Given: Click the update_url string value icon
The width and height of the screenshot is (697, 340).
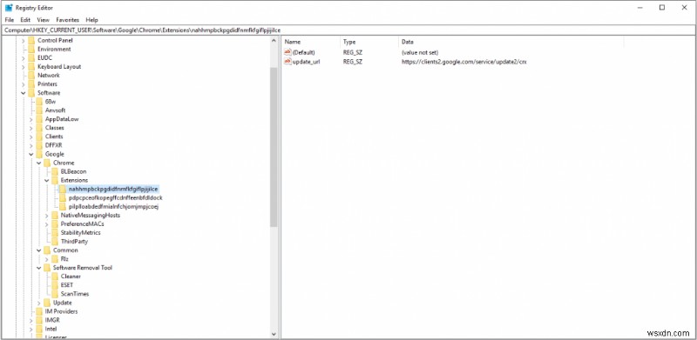Looking at the screenshot, I should pos(288,61).
